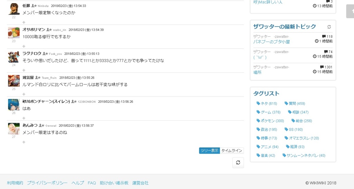
Task: Click the refresh button below the comments
Action: click(x=238, y=162)
